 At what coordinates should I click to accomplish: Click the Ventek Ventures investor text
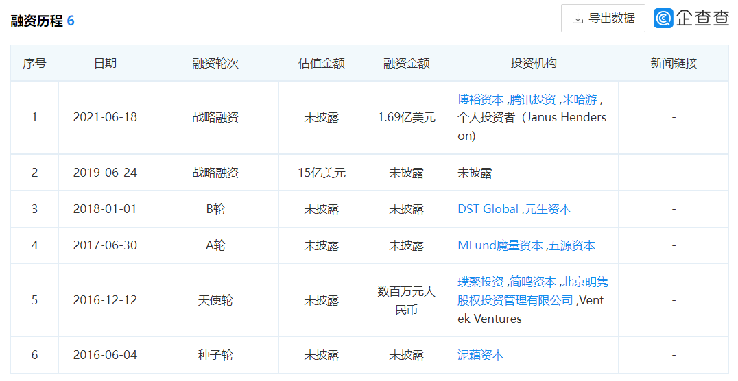[530, 310]
